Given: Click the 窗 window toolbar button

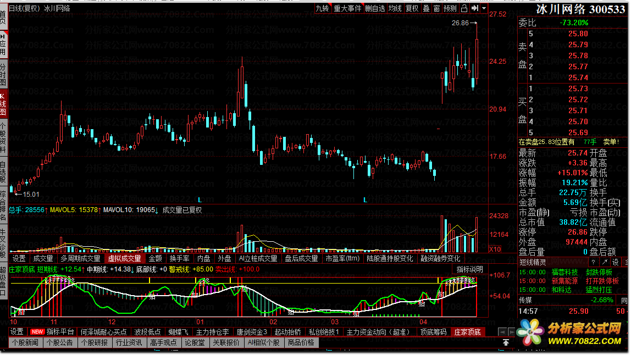Looking at the screenshot, I should point(436,8).
